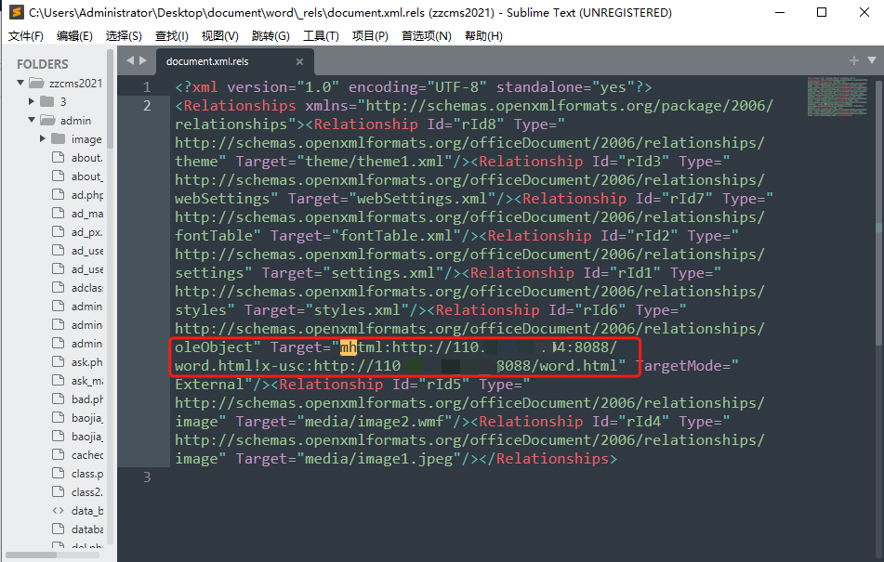Click the minimap code overview
884x562 pixels.
836,97
